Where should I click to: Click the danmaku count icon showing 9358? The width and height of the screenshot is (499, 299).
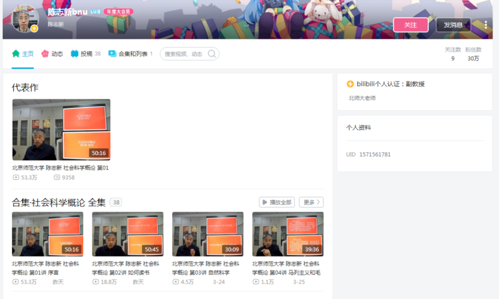click(x=57, y=178)
